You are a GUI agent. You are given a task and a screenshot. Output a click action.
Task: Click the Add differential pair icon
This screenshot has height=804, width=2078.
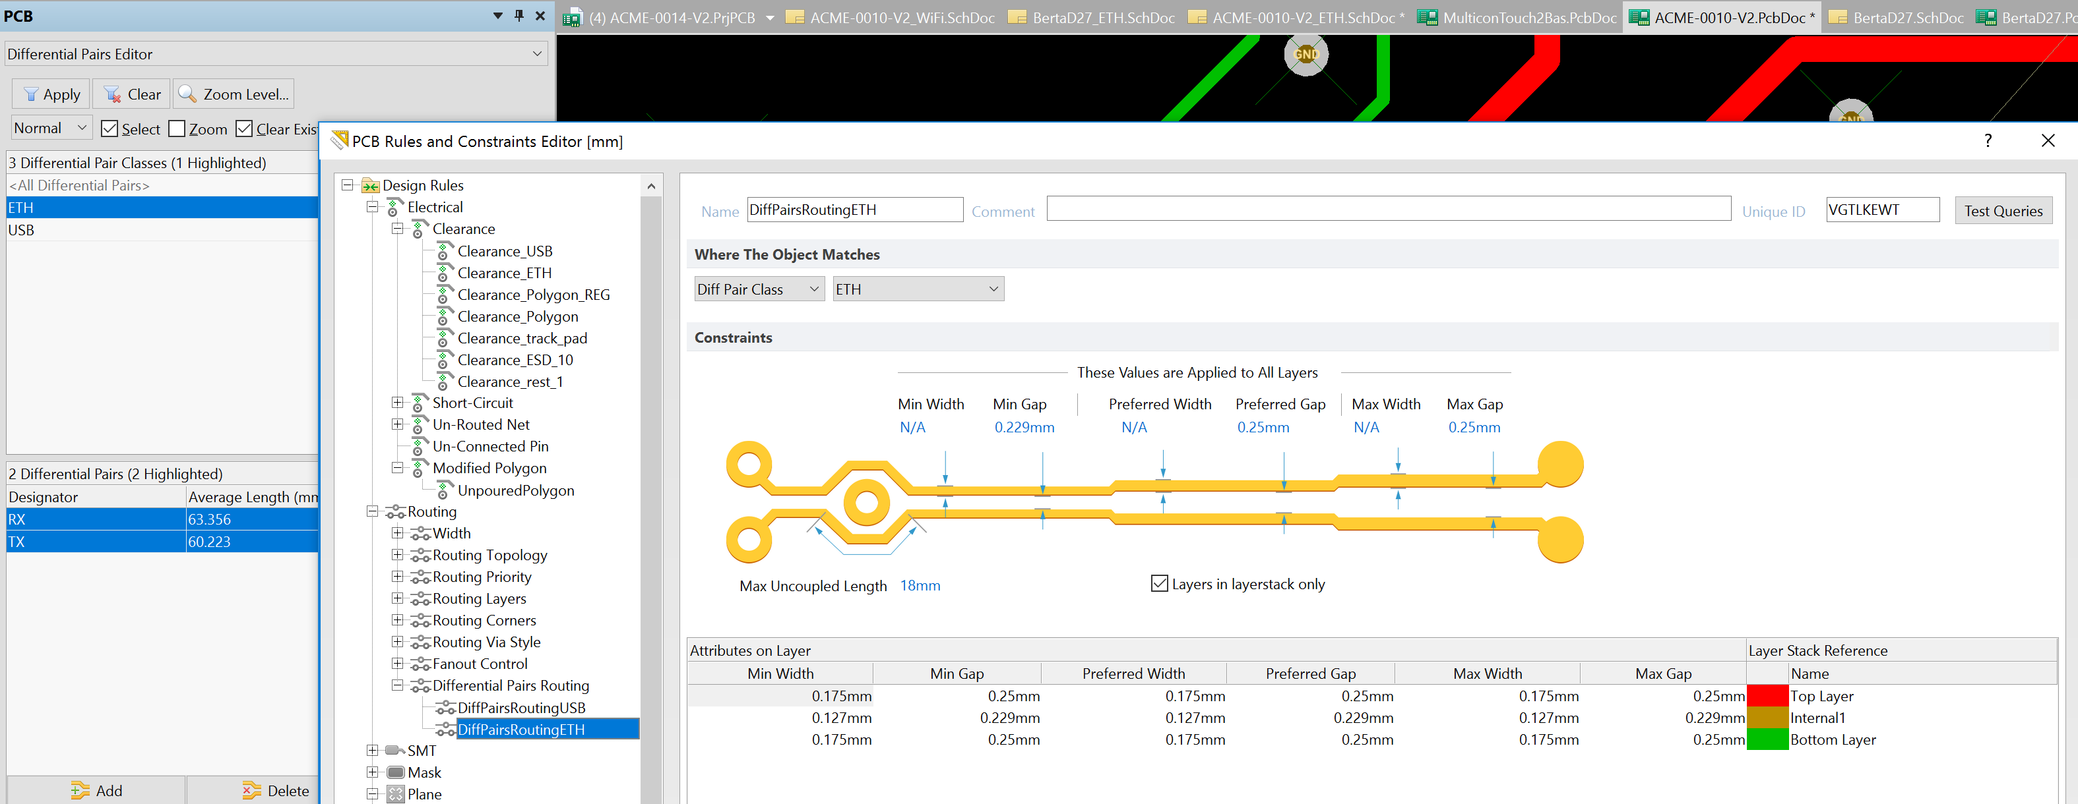(x=80, y=790)
